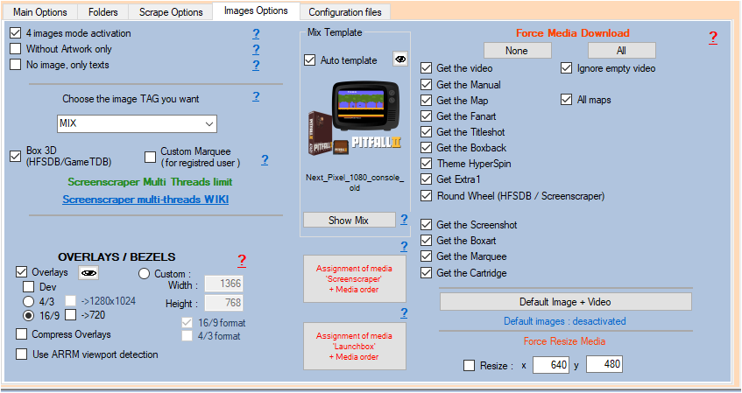This screenshot has width=742, height=393.
Task: Enable the Custom Marquee checkbox
Action: click(x=152, y=156)
